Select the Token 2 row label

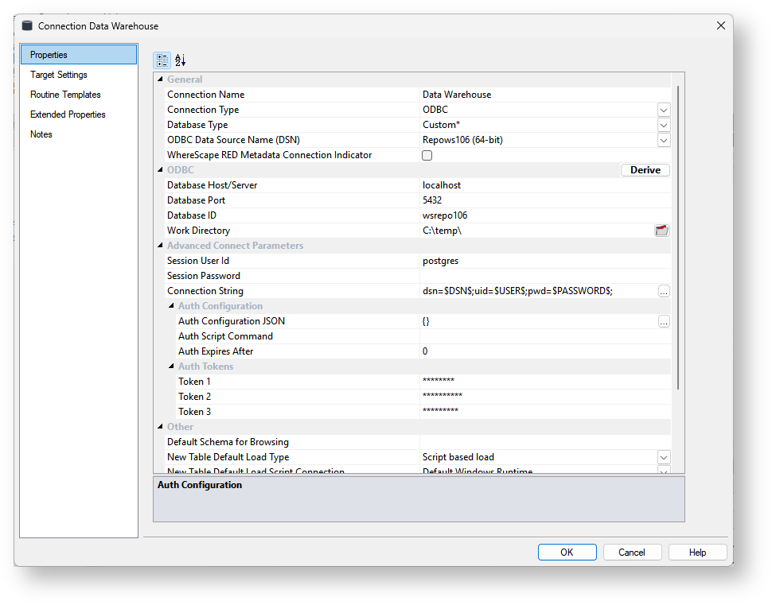194,397
